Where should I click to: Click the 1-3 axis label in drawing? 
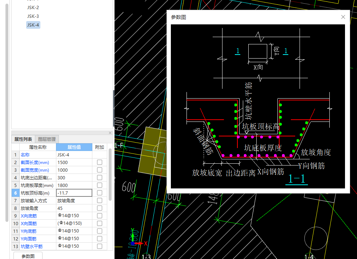[146, 256]
